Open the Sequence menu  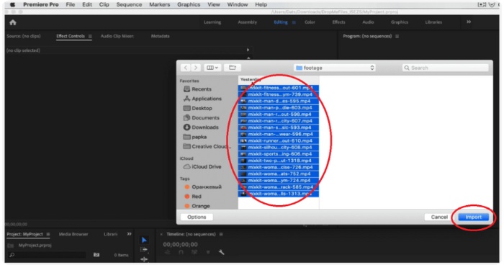coord(129,4)
